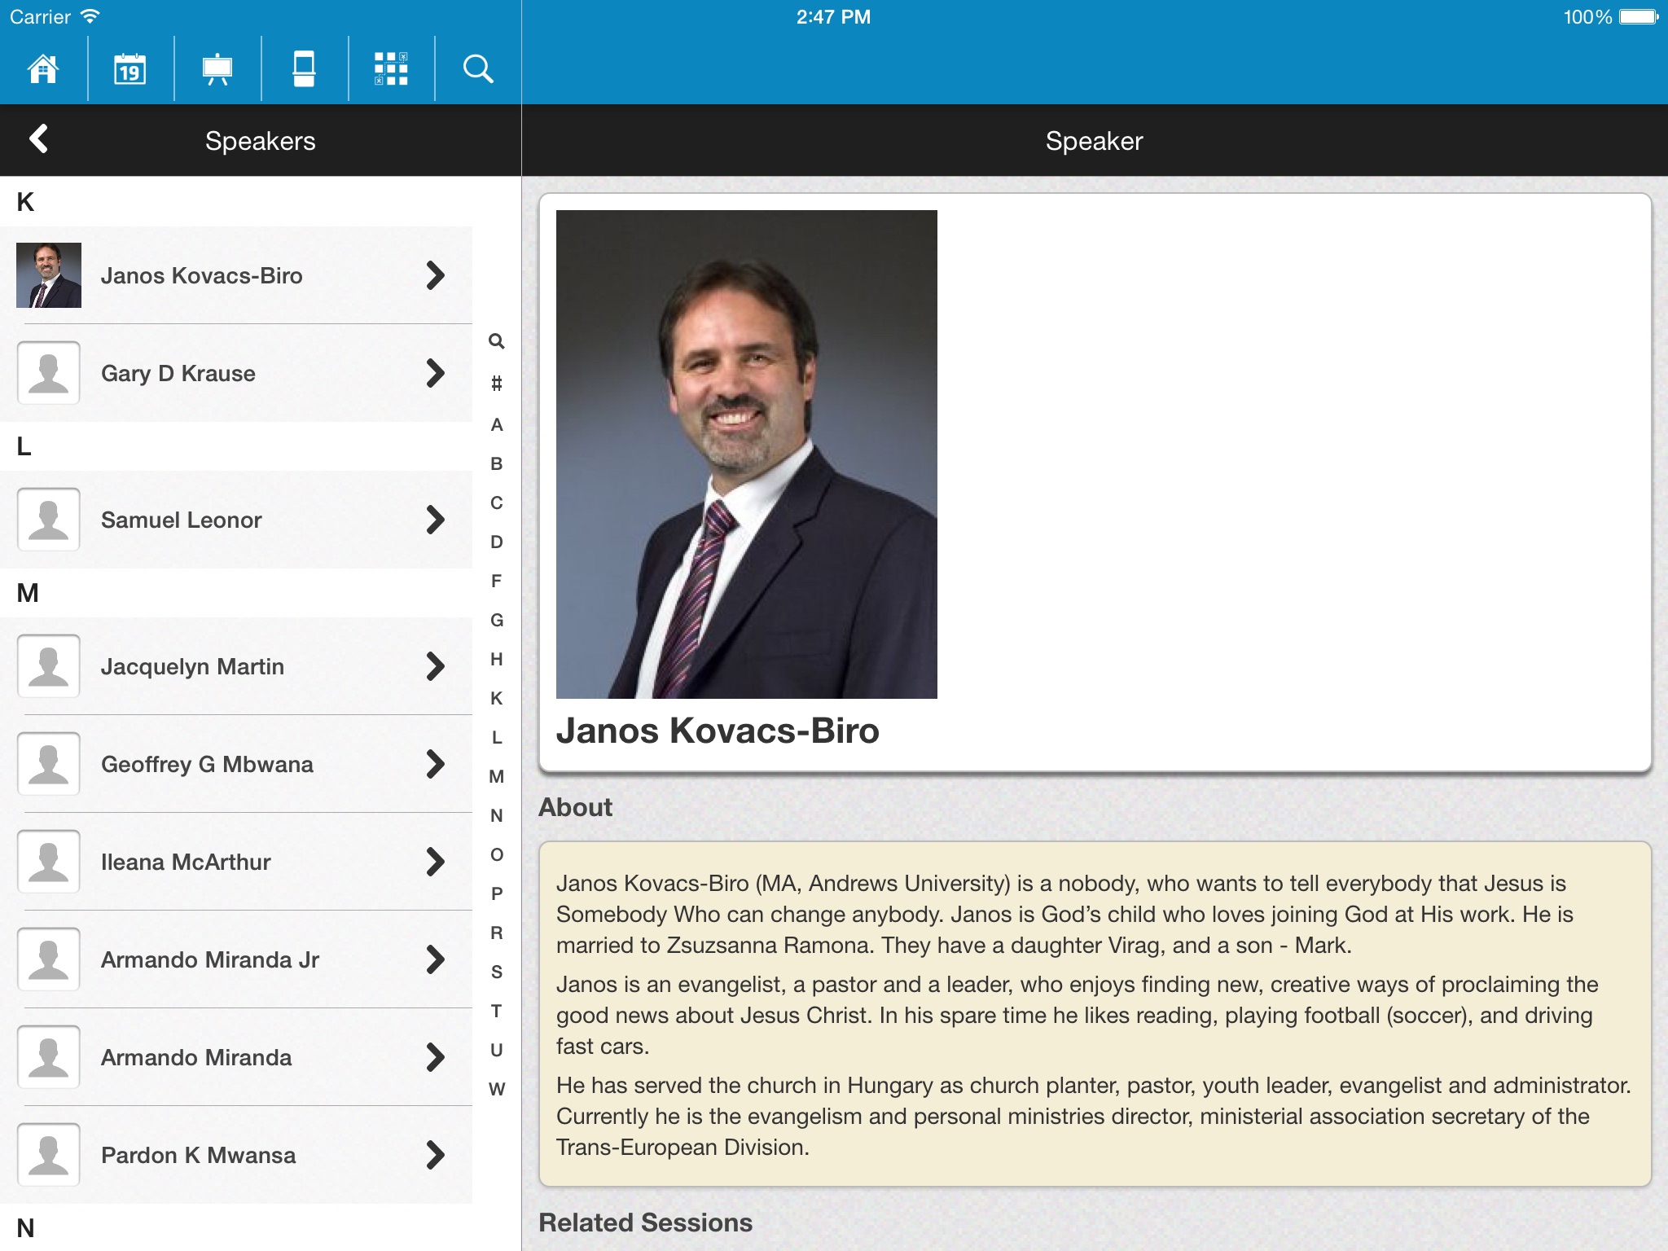Tap search icon atop alphabet index
This screenshot has width=1668, height=1251.
[496, 341]
